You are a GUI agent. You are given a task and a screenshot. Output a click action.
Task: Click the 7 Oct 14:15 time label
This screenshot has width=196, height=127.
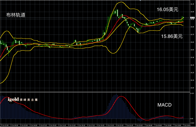[x=187, y=125]
